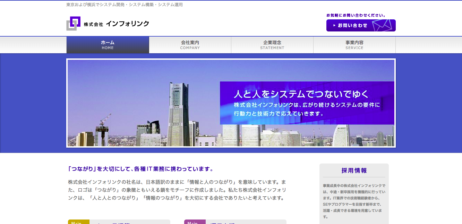Screen dimensions: 462x224
Task: Click the purple Main label icon
Action: pyautogui.click(x=195, y=222)
